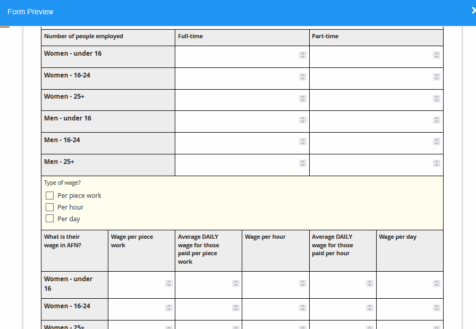
Task: Use Wage per hour stepper, Women - 16-24
Action: (303, 308)
